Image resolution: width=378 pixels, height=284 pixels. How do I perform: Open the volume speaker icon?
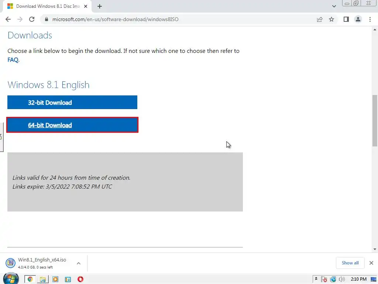[x=341, y=280]
